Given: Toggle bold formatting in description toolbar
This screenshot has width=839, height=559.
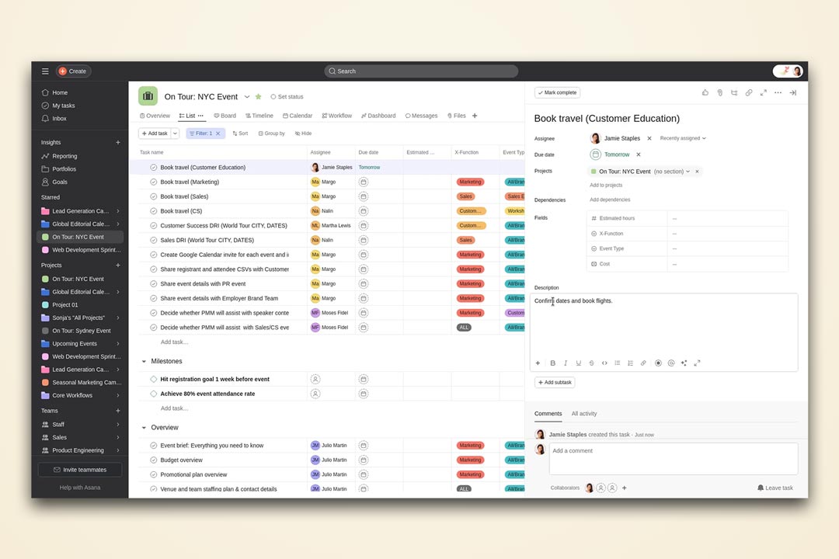Looking at the screenshot, I should [x=553, y=363].
